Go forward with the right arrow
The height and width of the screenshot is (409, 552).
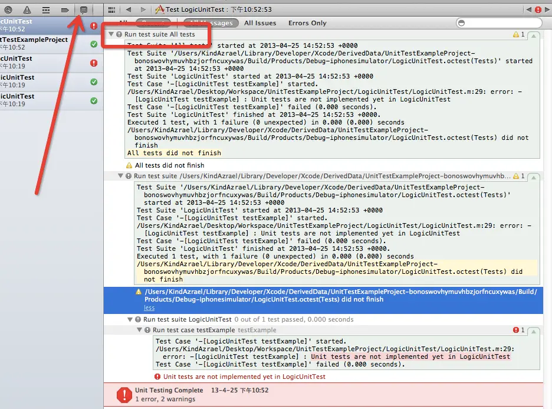tap(143, 9)
